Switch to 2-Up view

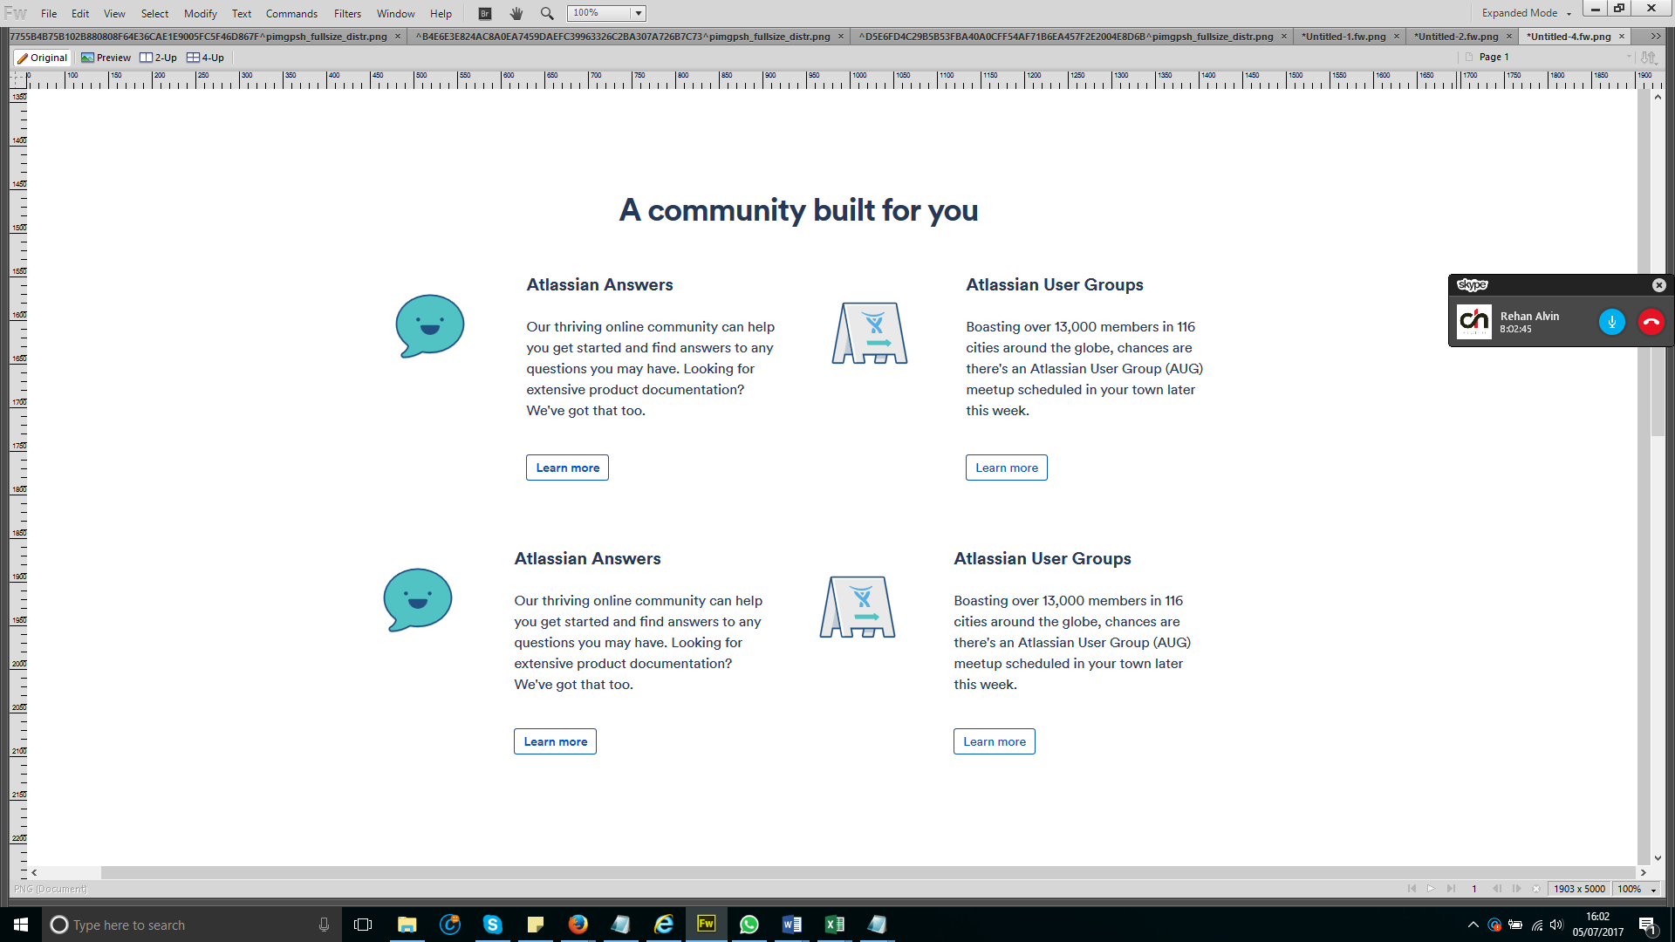coord(158,58)
